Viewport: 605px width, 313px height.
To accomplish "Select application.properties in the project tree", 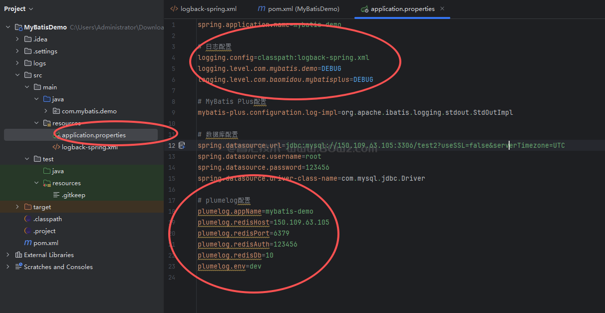I will point(93,135).
